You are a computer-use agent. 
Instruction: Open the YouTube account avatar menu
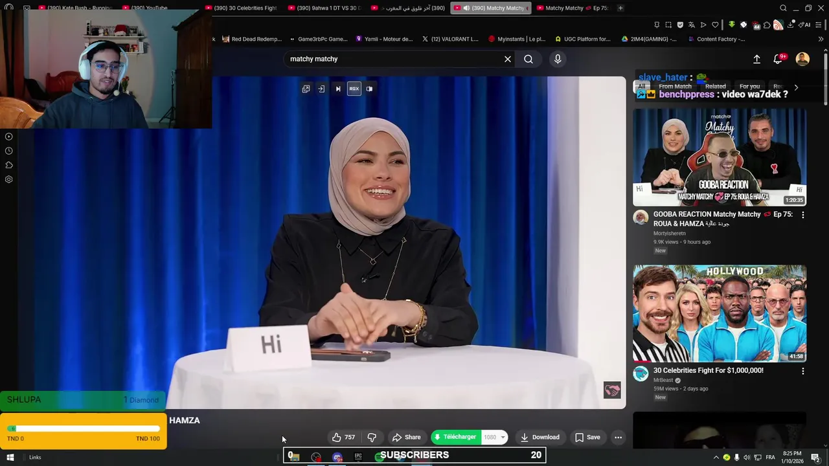pyautogui.click(x=802, y=59)
